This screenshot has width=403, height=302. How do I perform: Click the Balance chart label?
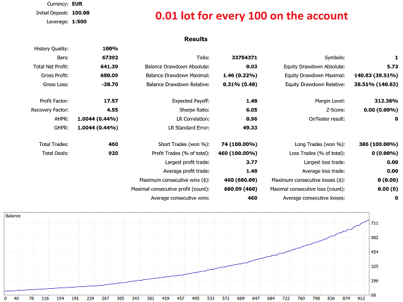pos(13,216)
